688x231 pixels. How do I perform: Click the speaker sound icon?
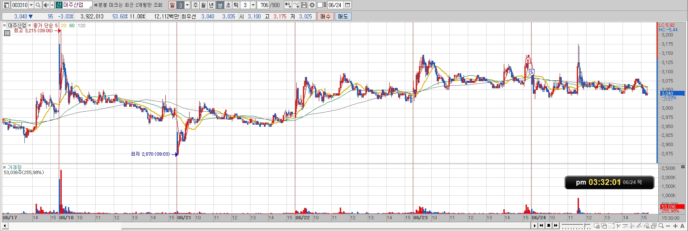pos(46,5)
